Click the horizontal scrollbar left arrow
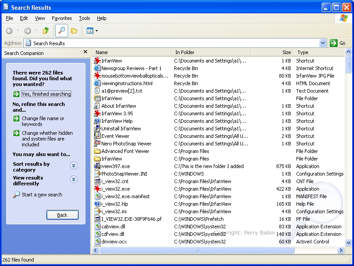The height and width of the screenshot is (266, 354). pyautogui.click(x=96, y=250)
